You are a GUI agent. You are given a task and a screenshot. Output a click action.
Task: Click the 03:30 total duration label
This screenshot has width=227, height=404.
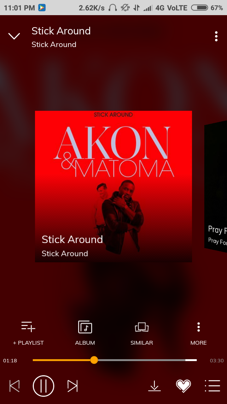click(217, 360)
